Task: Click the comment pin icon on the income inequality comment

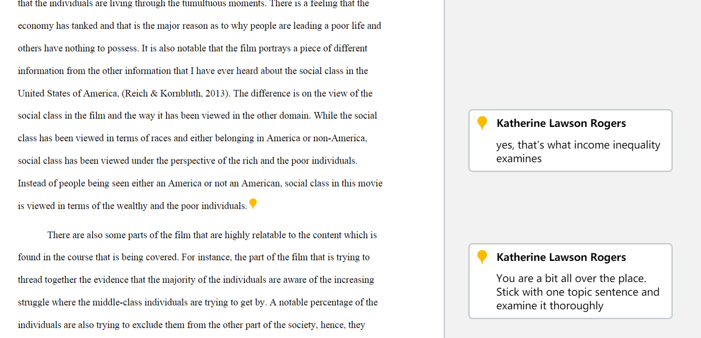Action: (482, 123)
